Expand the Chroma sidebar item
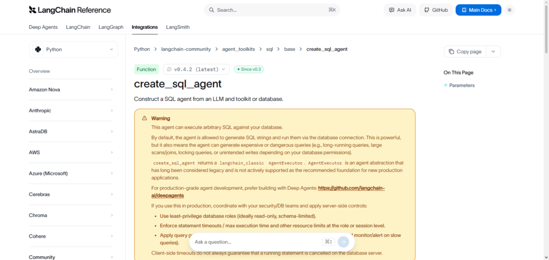This screenshot has height=260, width=549. coord(71,216)
